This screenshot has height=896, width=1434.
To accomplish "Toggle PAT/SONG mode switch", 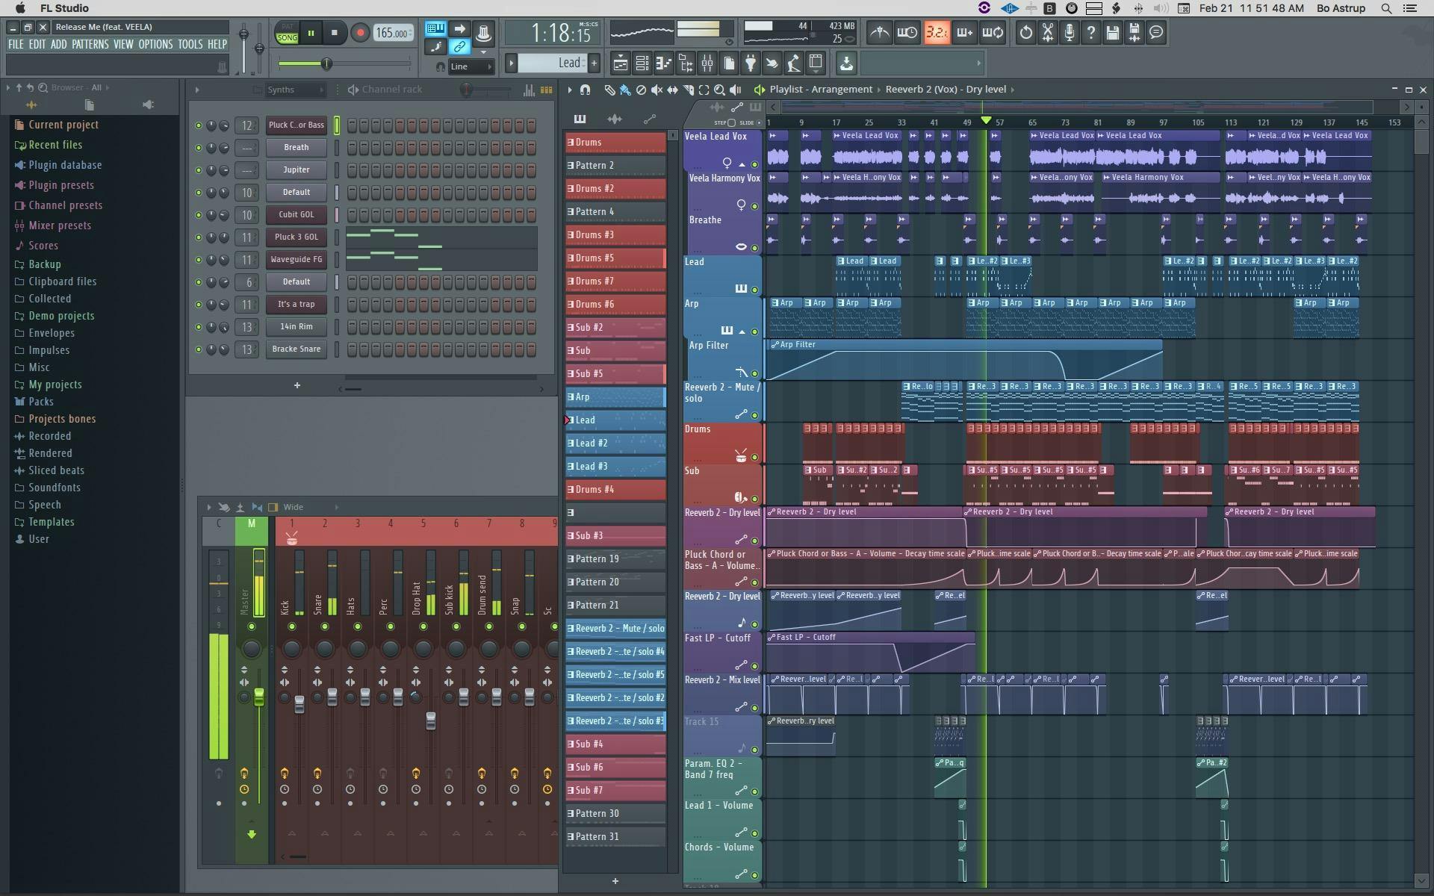I will [x=287, y=33].
